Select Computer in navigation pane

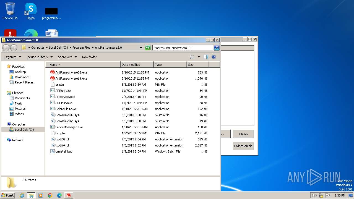pos(19,124)
